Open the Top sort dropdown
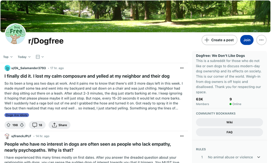 pos(8,57)
